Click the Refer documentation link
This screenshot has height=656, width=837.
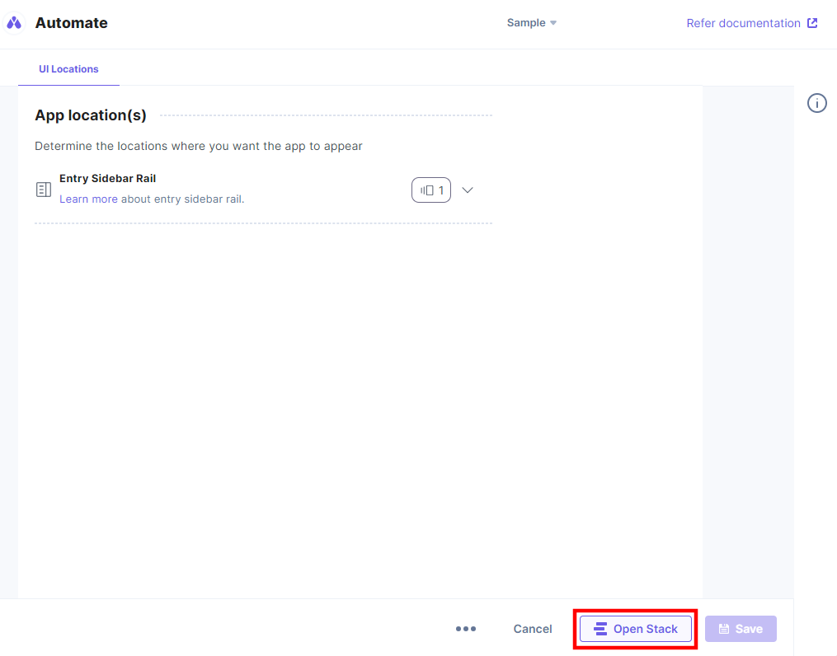point(742,22)
